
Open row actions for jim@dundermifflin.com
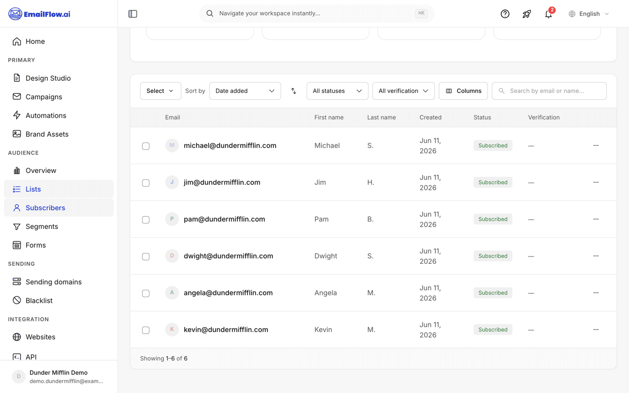(x=596, y=182)
